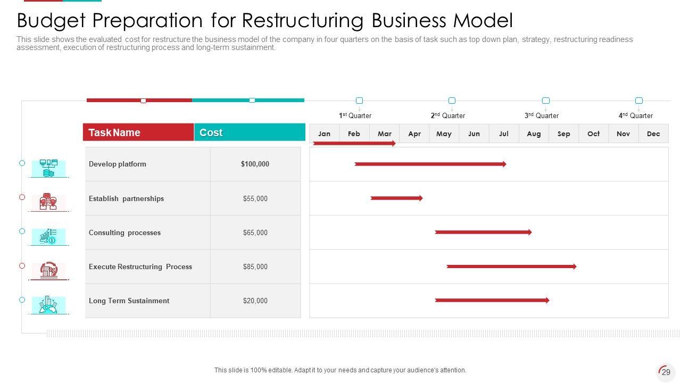Viewport: 681px width, 383px height.
Task: Click the Execute Restructuring Process building icon
Action: pyautogui.click(x=48, y=270)
